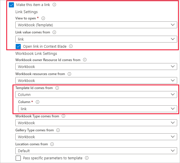Click info icon beside View to open
Screen dimensions: 180x163
click(x=43, y=18)
